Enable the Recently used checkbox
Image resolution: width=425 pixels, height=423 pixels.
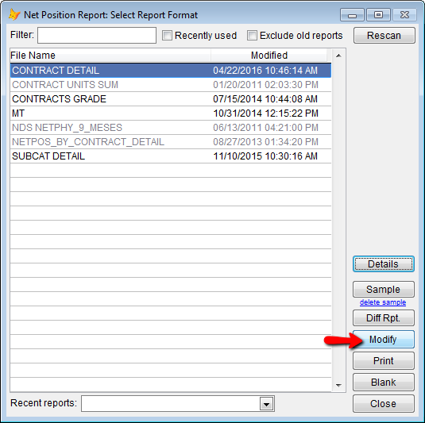(167, 36)
